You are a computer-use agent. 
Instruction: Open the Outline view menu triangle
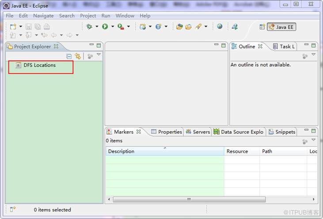pos(314,55)
